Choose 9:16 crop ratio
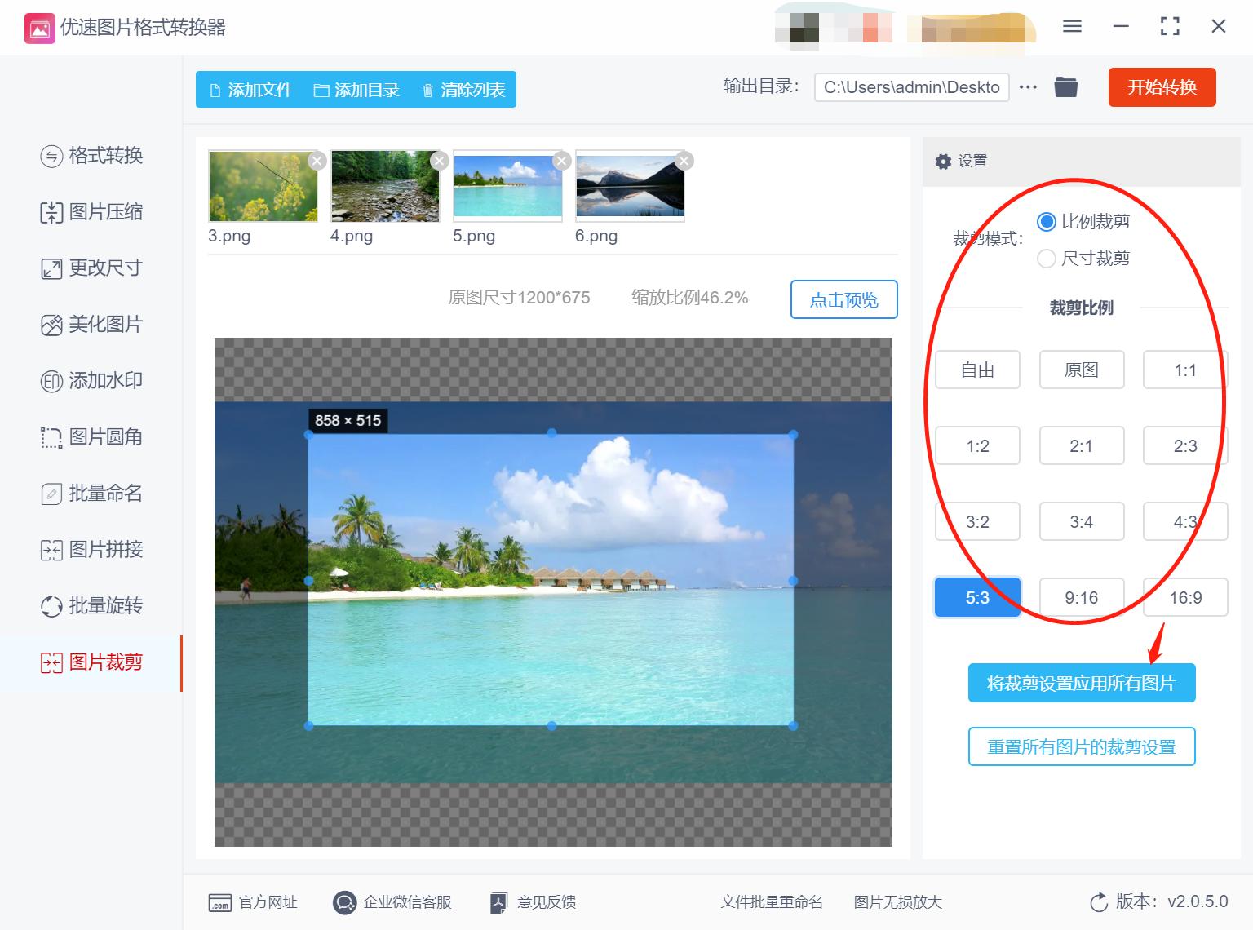Screen dimensions: 1253x930 coord(1082,597)
